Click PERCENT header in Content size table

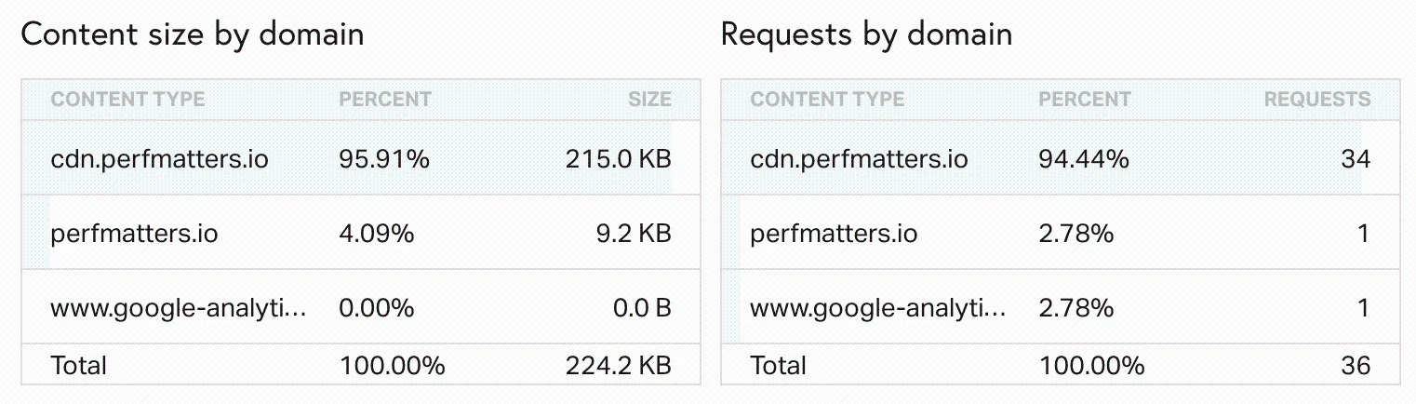385,99
